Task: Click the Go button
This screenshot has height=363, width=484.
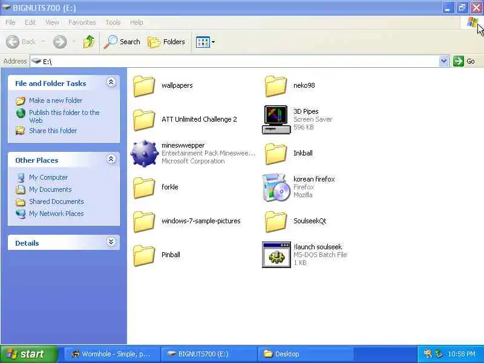Action: tap(464, 61)
